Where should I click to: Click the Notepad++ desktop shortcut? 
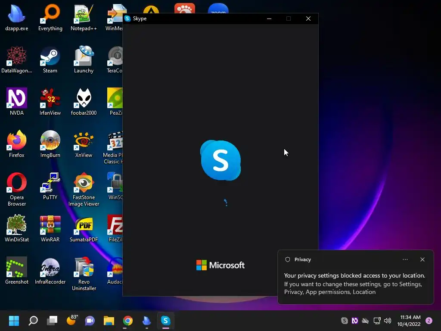coord(84,17)
